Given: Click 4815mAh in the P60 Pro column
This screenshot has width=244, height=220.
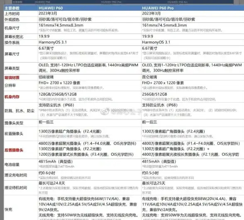Looking at the screenshot, I should [159, 162].
